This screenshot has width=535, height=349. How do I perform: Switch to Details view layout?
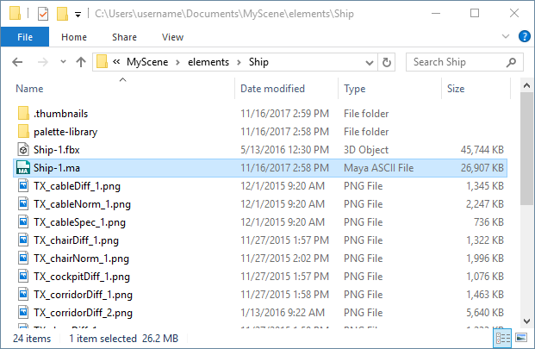(x=502, y=339)
